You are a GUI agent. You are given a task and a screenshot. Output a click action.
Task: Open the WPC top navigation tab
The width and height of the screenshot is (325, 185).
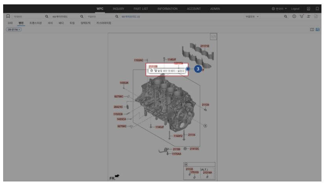point(100,9)
